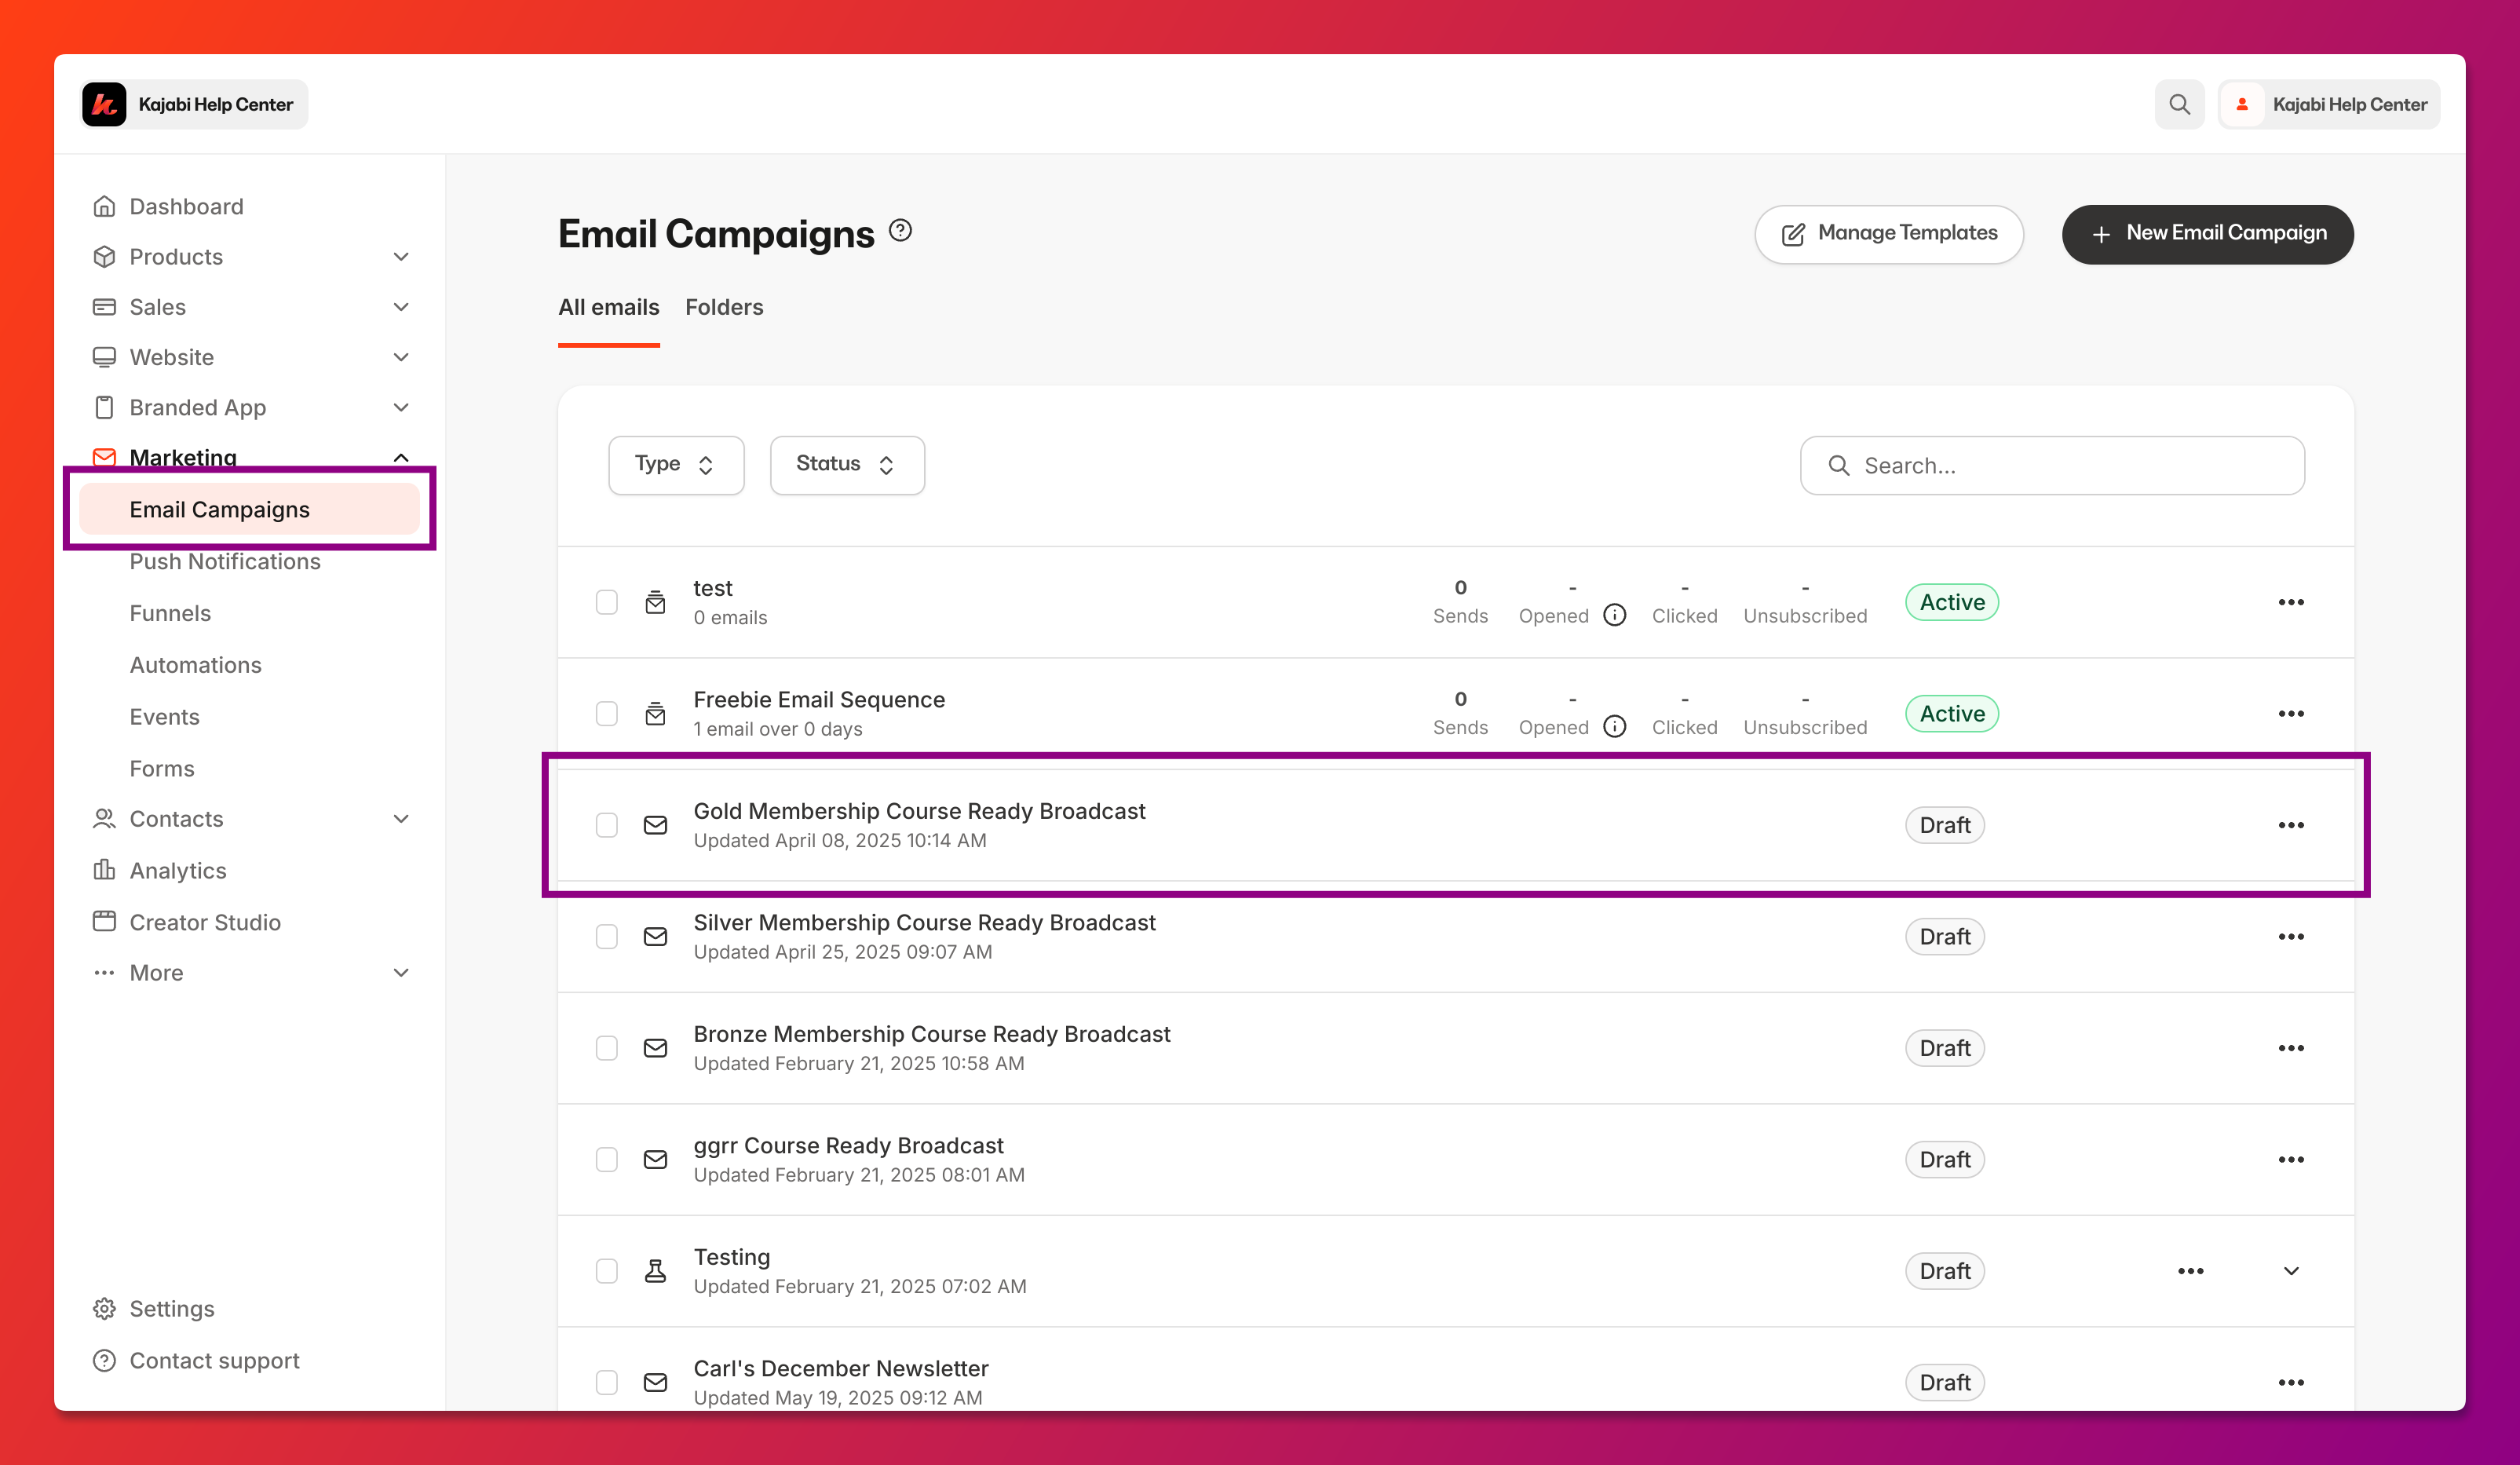Open three-dot menu for Carl's December Newsletter
This screenshot has height=1465, width=2520.
pyautogui.click(x=2290, y=1382)
